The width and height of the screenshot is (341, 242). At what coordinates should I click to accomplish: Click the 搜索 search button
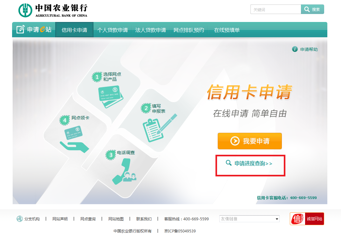tap(312, 10)
